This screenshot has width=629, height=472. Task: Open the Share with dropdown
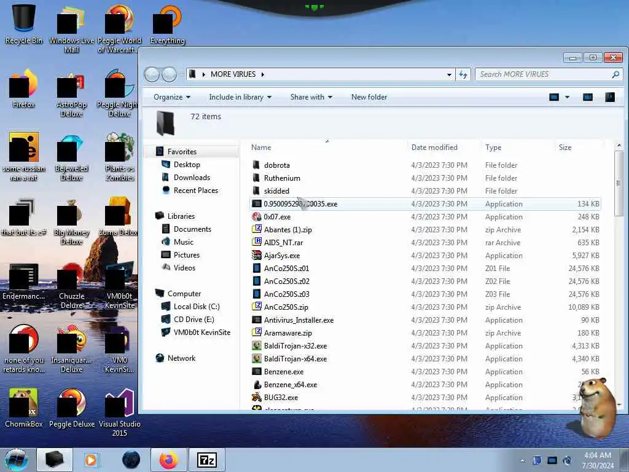(311, 97)
